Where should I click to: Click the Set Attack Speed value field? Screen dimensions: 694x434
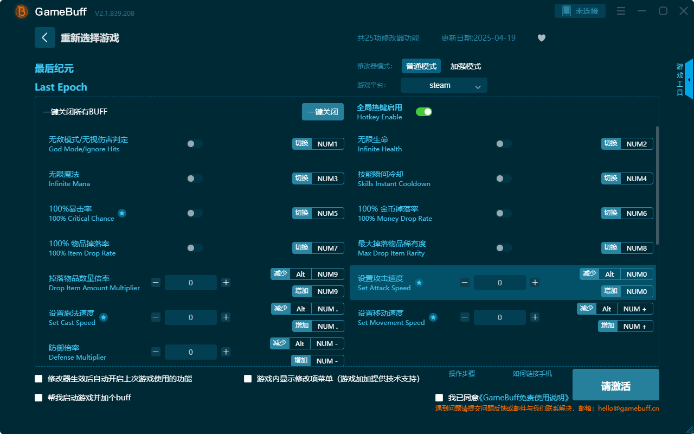(x=500, y=283)
